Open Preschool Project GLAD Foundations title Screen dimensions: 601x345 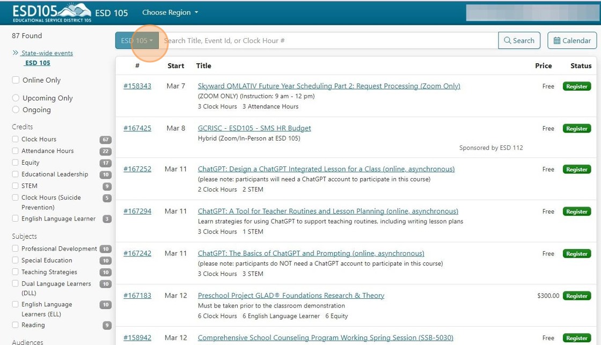[x=291, y=296]
